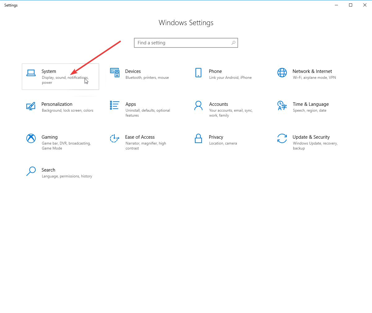Click the Apps list icon
The image size is (372, 313).
coord(115,105)
